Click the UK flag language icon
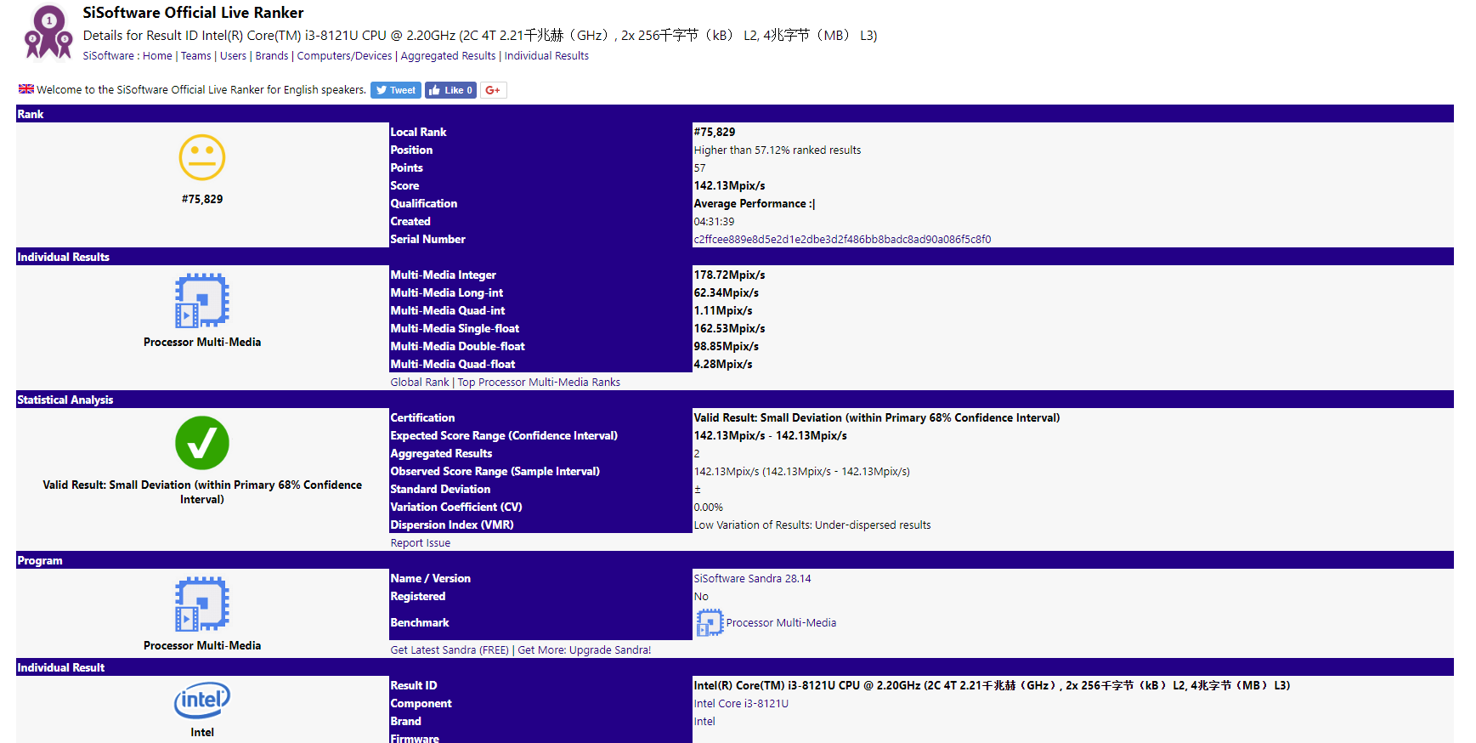Image resolution: width=1476 pixels, height=743 pixels. pos(26,89)
